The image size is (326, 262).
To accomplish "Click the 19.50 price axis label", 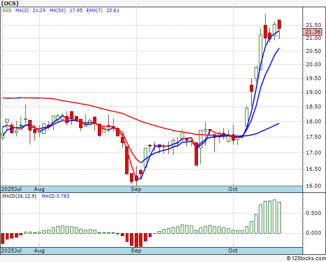I will (314, 78).
